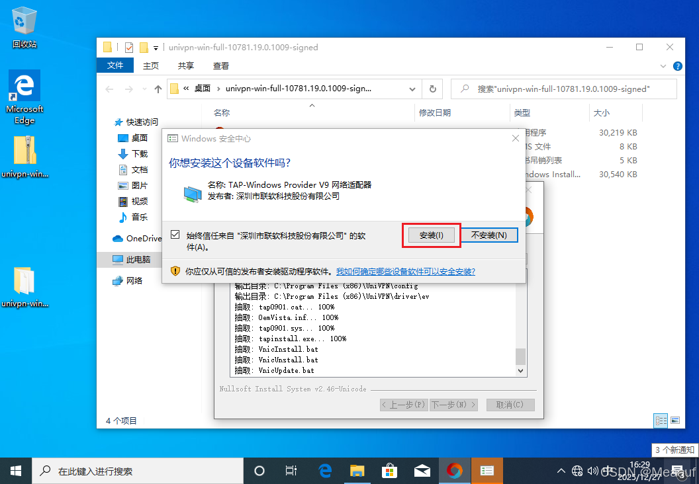Click the address bar breadcrumb overflow chevron
Viewport: 699px width, 484px height.
tap(186, 88)
